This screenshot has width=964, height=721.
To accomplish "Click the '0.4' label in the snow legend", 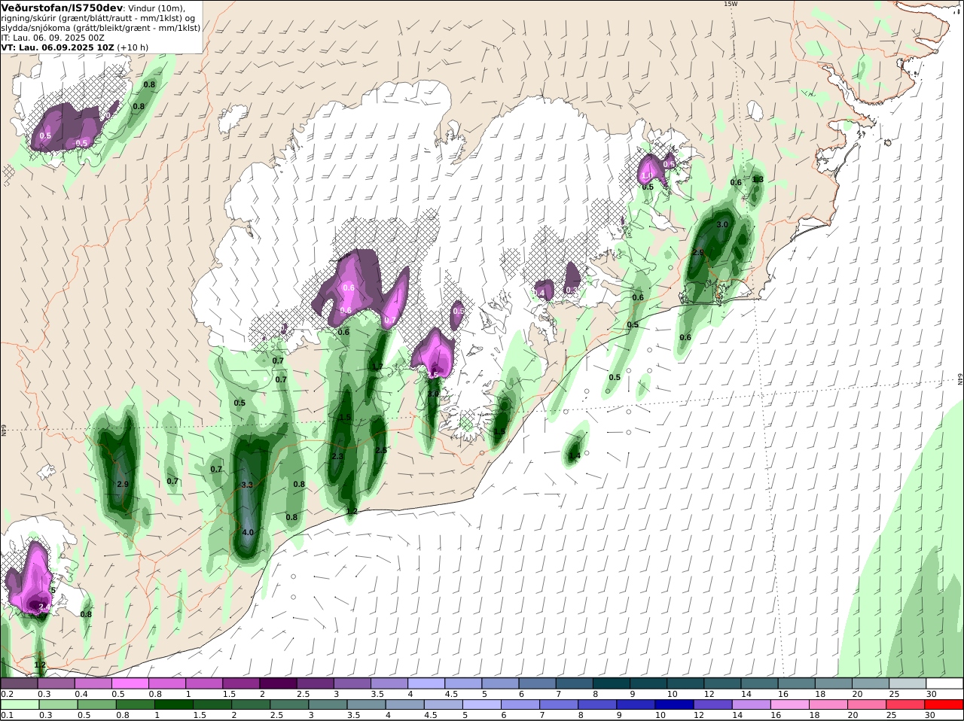I will coord(81,694).
